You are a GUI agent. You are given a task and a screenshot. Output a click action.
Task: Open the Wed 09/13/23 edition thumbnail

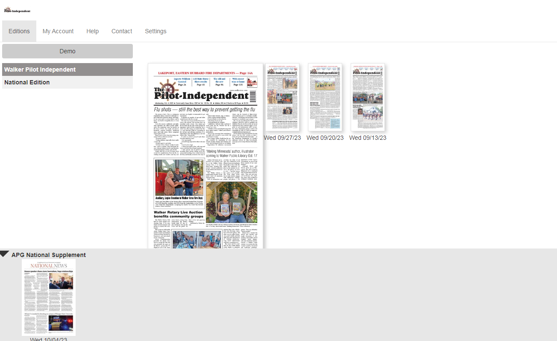368,97
